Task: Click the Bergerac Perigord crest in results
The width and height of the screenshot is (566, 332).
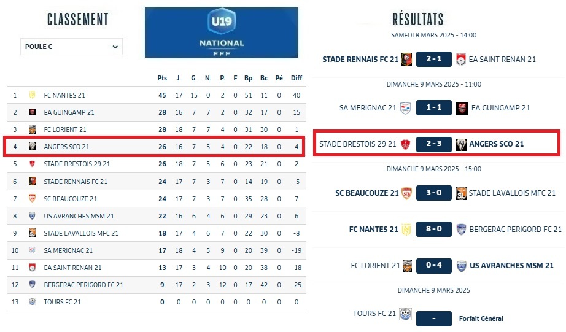Action: (x=461, y=230)
